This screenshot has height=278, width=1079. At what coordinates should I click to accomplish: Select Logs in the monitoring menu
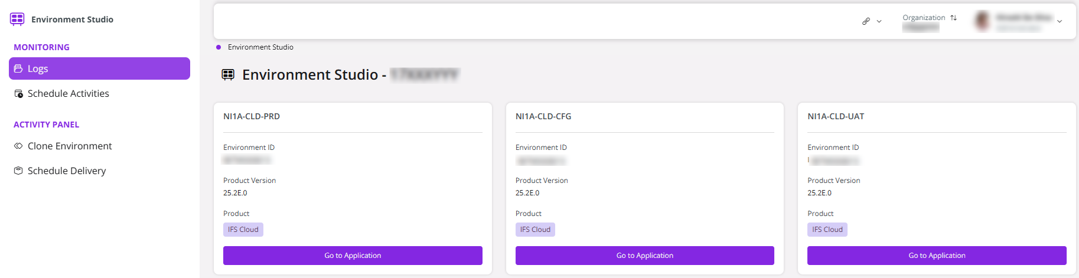coord(99,68)
